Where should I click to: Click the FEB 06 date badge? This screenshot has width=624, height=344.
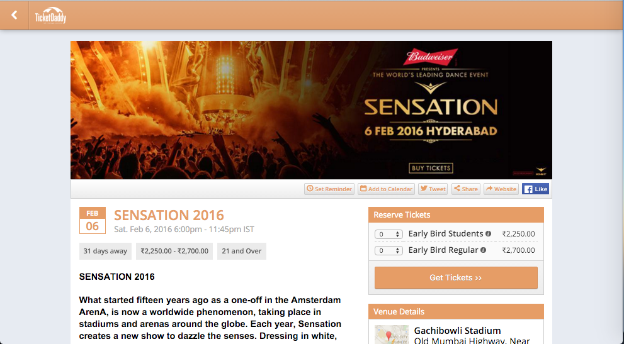coord(93,220)
